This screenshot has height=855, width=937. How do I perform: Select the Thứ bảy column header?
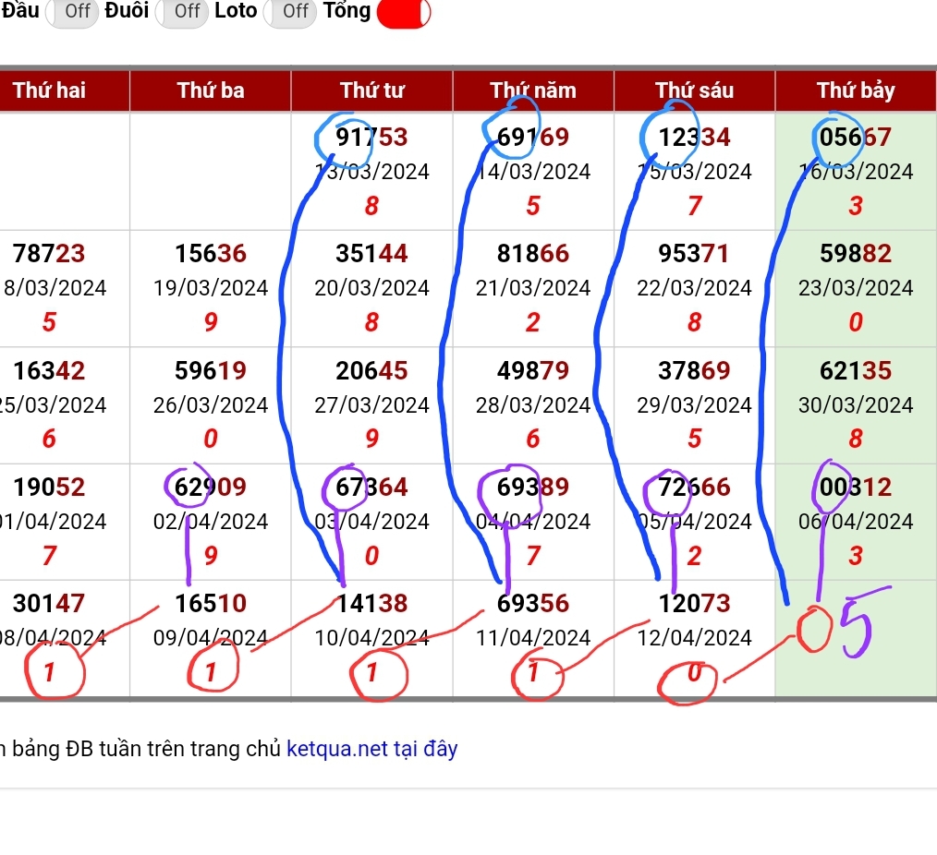856,90
